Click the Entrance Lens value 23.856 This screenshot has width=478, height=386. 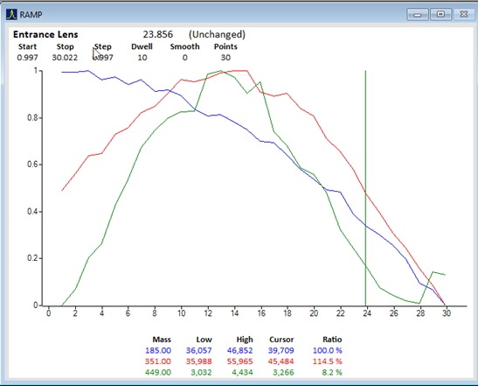(158, 34)
